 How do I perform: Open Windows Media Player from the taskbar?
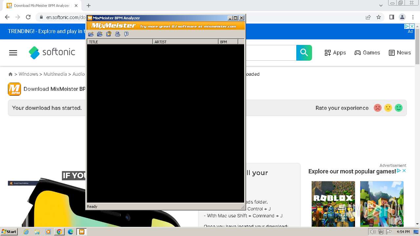48,232
